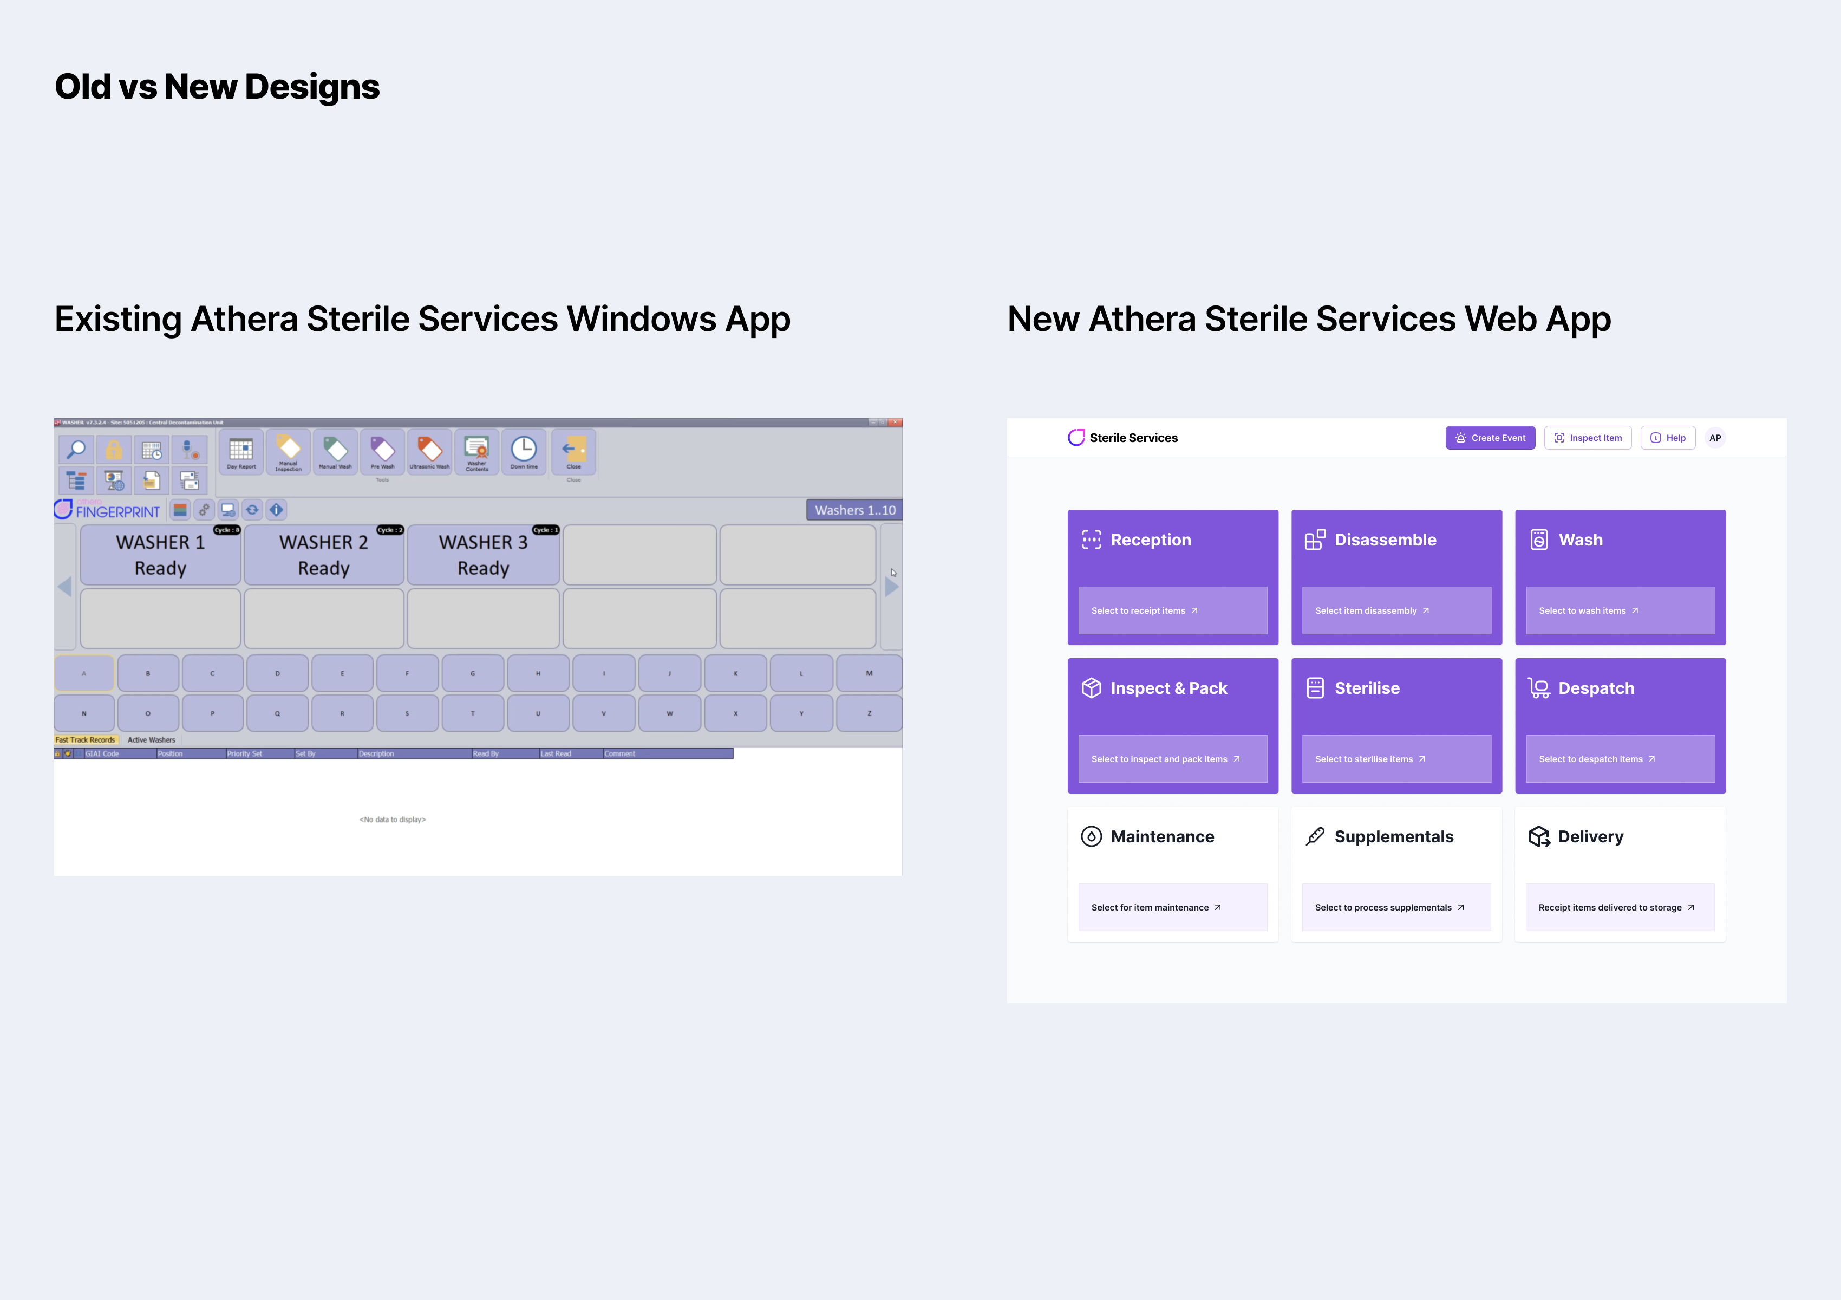Click the Inspect Item button
This screenshot has height=1300, width=1841.
click(1588, 438)
